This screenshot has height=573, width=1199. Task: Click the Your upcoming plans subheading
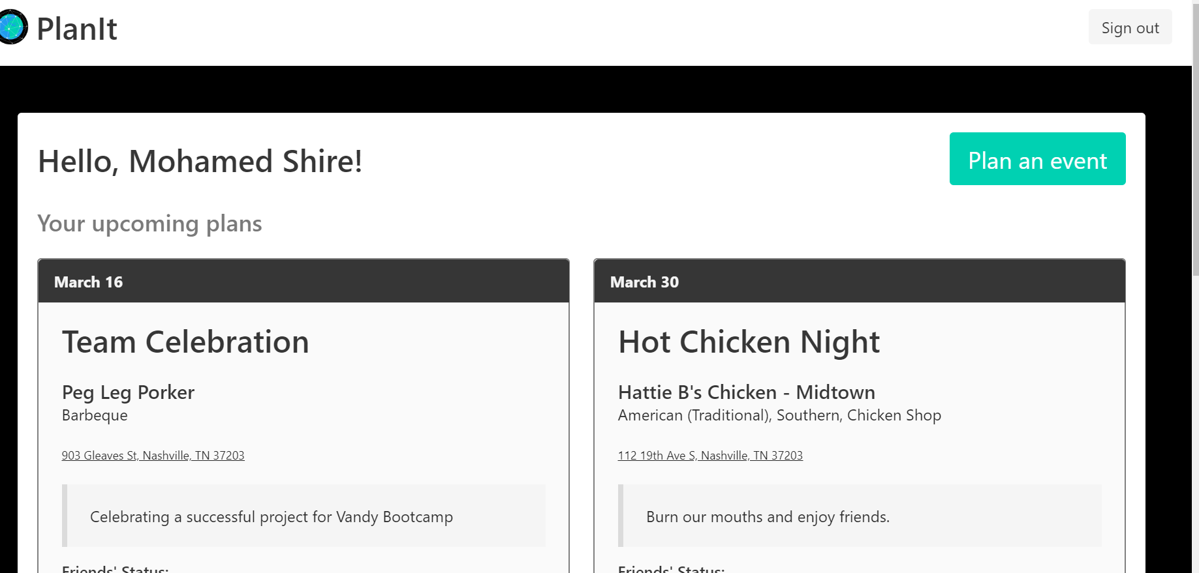(149, 224)
